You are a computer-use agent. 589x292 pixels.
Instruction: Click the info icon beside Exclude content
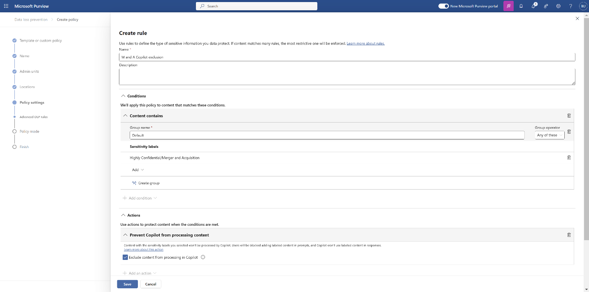(x=203, y=257)
